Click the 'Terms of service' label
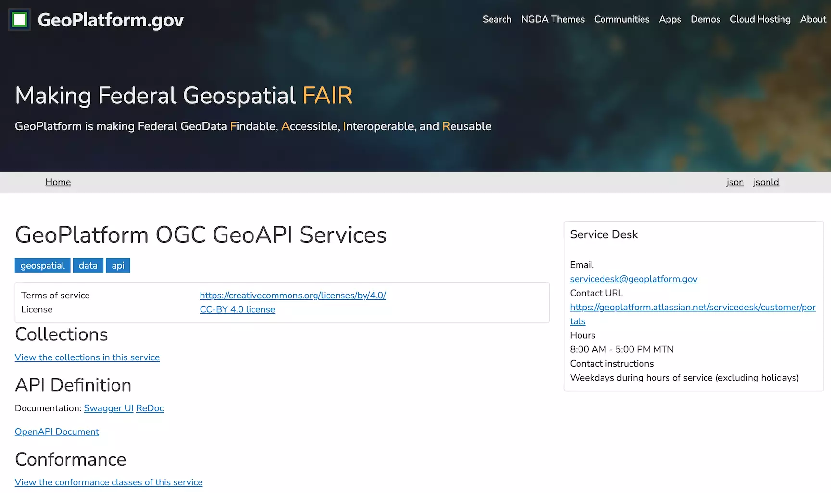Viewport: 831px width, 493px height. (x=55, y=296)
